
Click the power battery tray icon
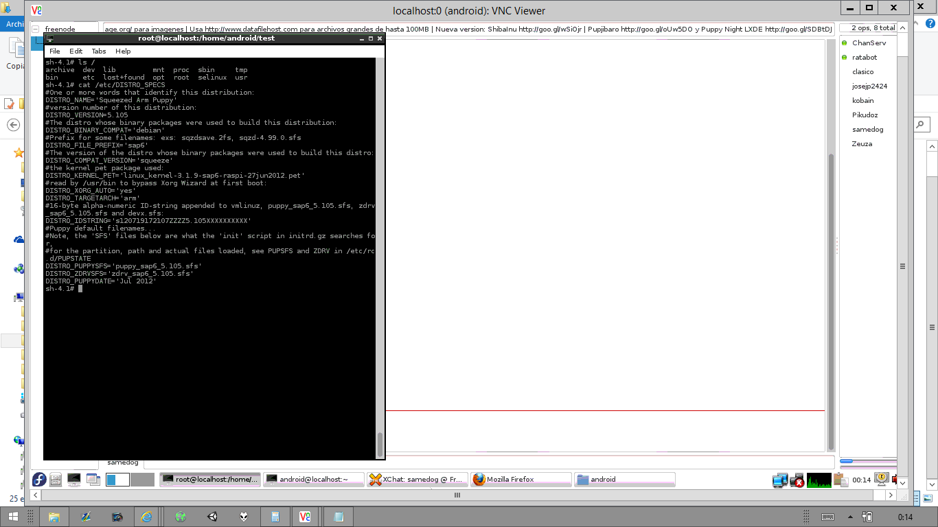click(867, 517)
